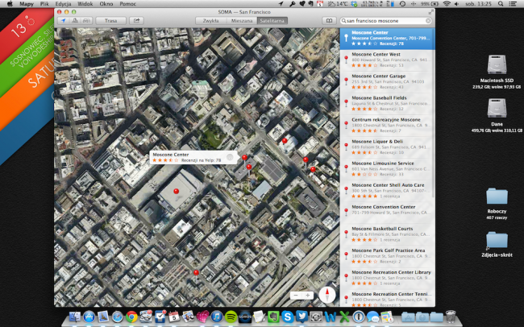Open Twitter from the dock

tap(302, 317)
